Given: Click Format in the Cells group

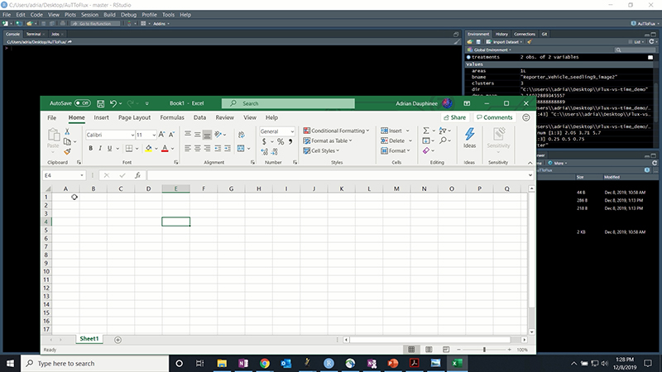Looking at the screenshot, I should (x=396, y=150).
